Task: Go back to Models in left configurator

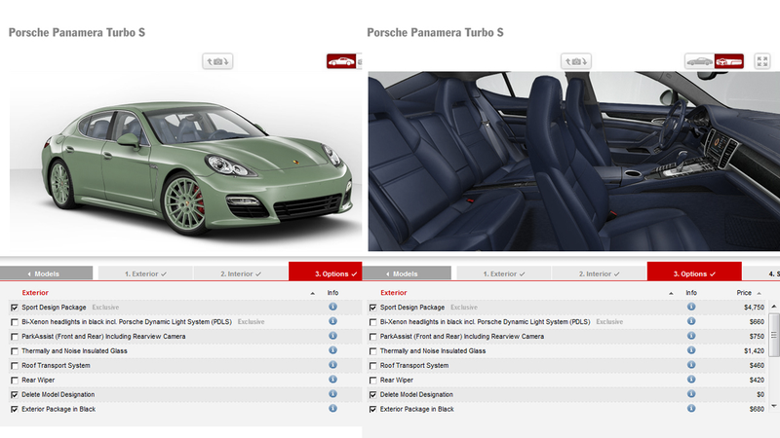Action: [46, 274]
